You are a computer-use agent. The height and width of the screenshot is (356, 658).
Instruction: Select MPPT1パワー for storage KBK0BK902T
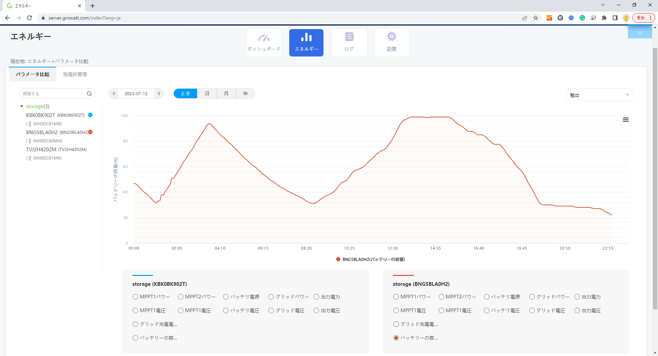135,297
